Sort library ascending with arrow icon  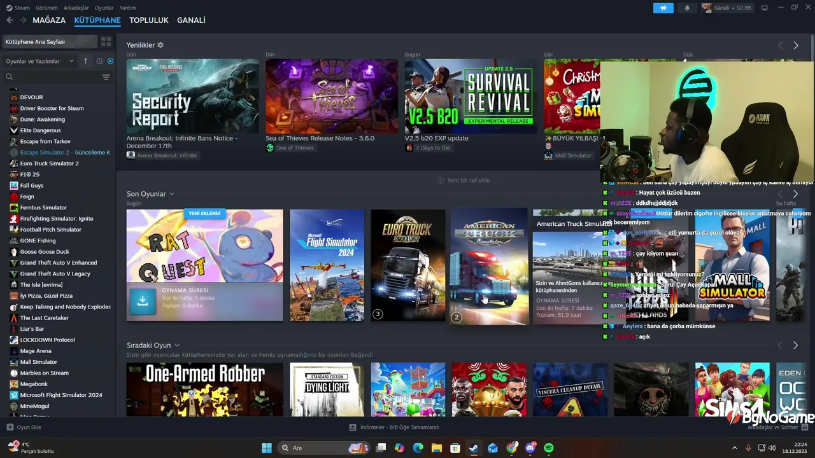pos(86,61)
